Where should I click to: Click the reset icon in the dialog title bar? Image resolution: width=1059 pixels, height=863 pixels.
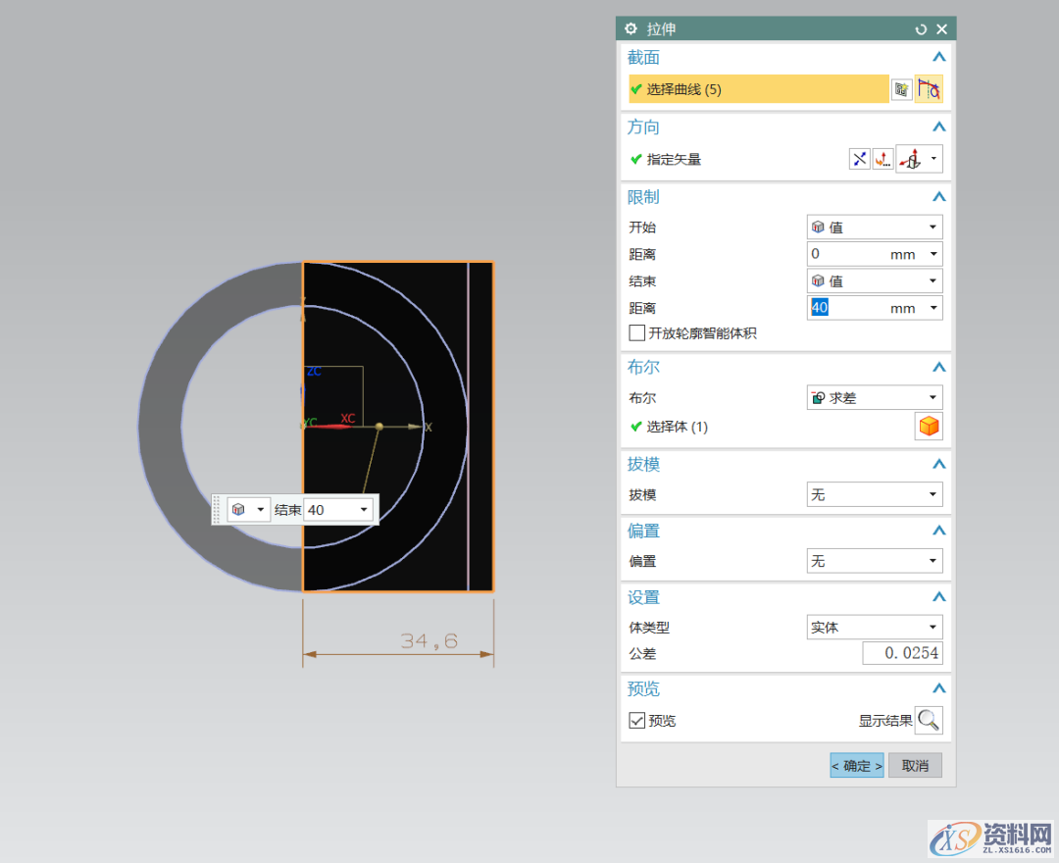click(920, 28)
